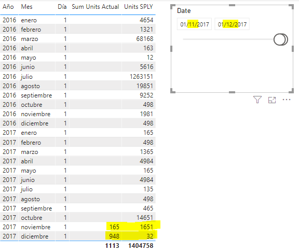299x252 pixels.
Task: Select the value 4654 for 2016 enero
Action: [146, 20]
